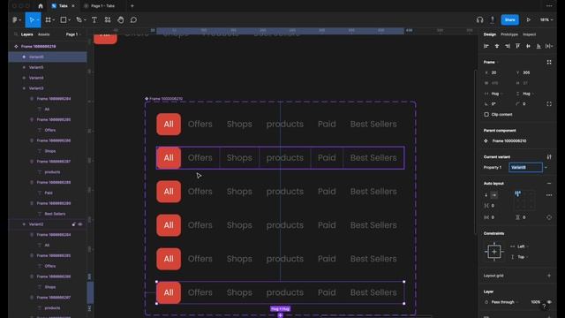Select the Variant3 layer
The height and width of the screenshot is (318, 565).
pos(48,88)
